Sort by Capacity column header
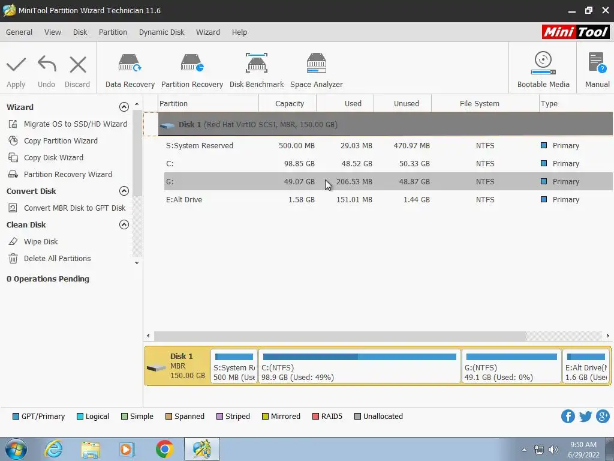 [287, 103]
